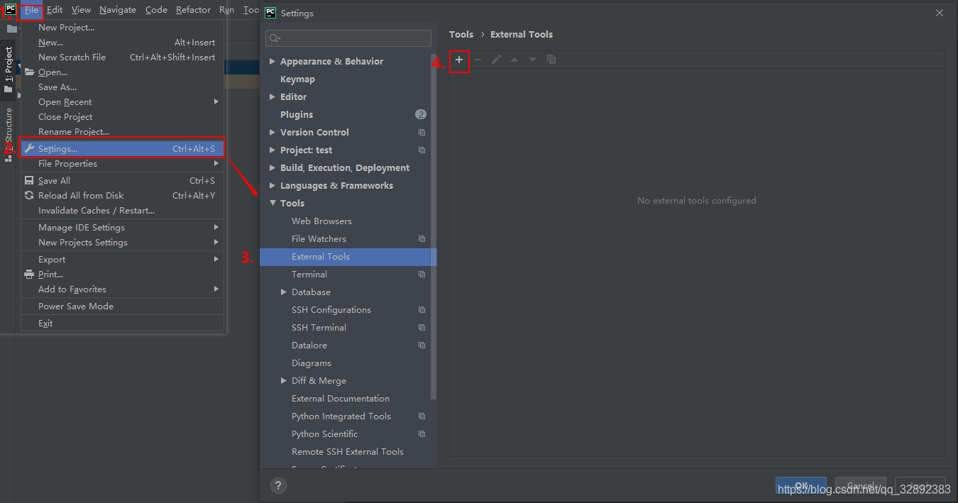
Task: Choose Power Save Mode entry
Action: tap(122, 306)
